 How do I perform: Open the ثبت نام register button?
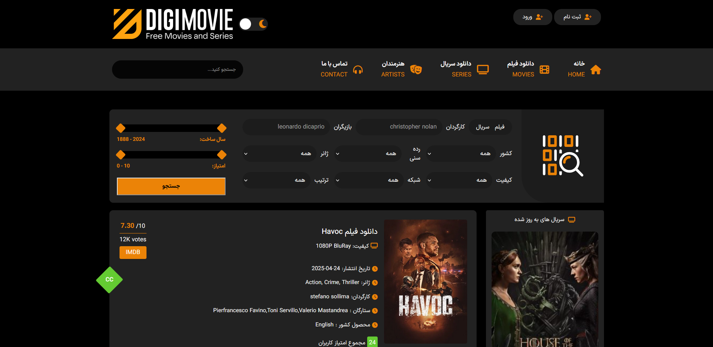pyautogui.click(x=577, y=17)
